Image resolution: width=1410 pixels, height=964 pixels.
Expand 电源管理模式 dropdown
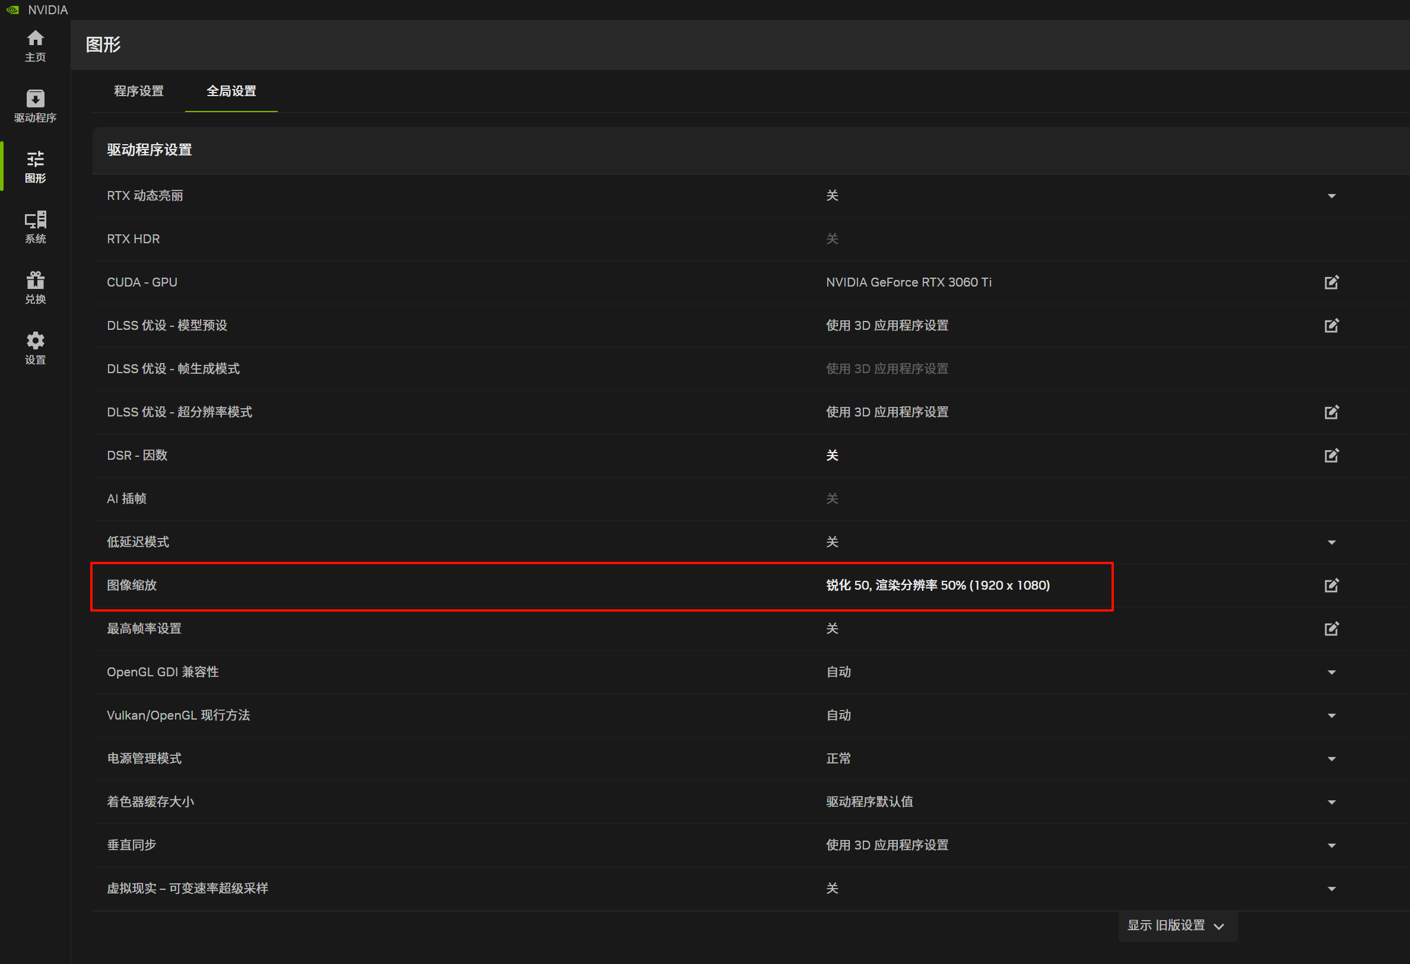1331,759
